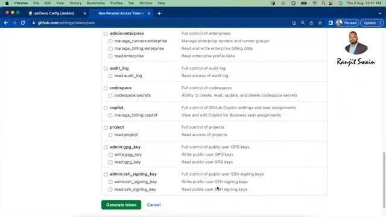Open the Help menu

click(162, 3)
